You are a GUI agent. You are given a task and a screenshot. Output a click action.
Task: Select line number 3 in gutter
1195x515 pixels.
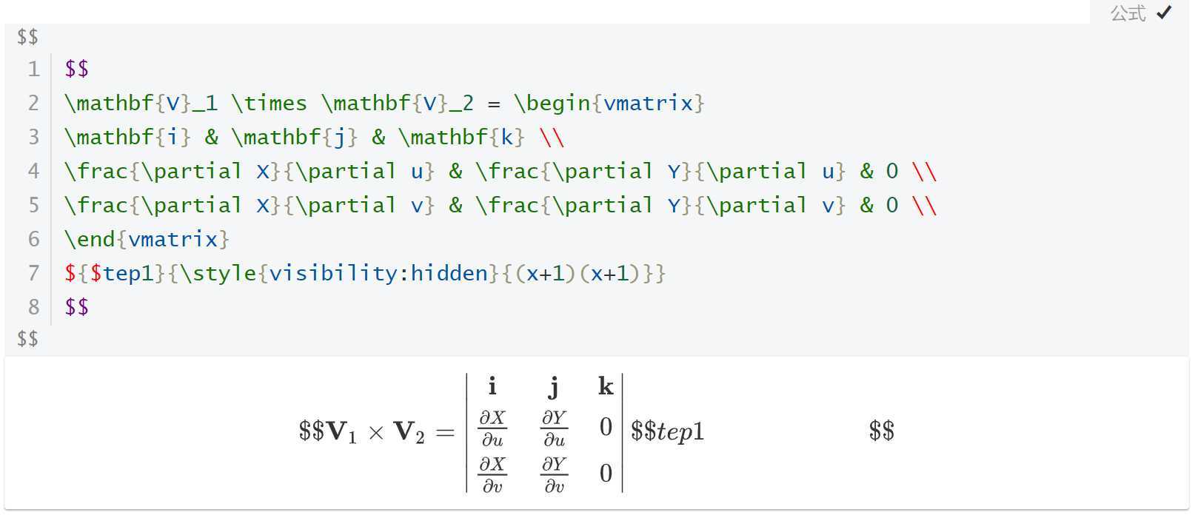point(33,137)
